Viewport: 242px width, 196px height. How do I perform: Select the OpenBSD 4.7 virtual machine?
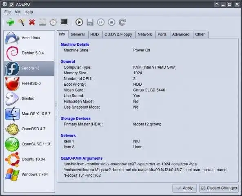(29, 129)
